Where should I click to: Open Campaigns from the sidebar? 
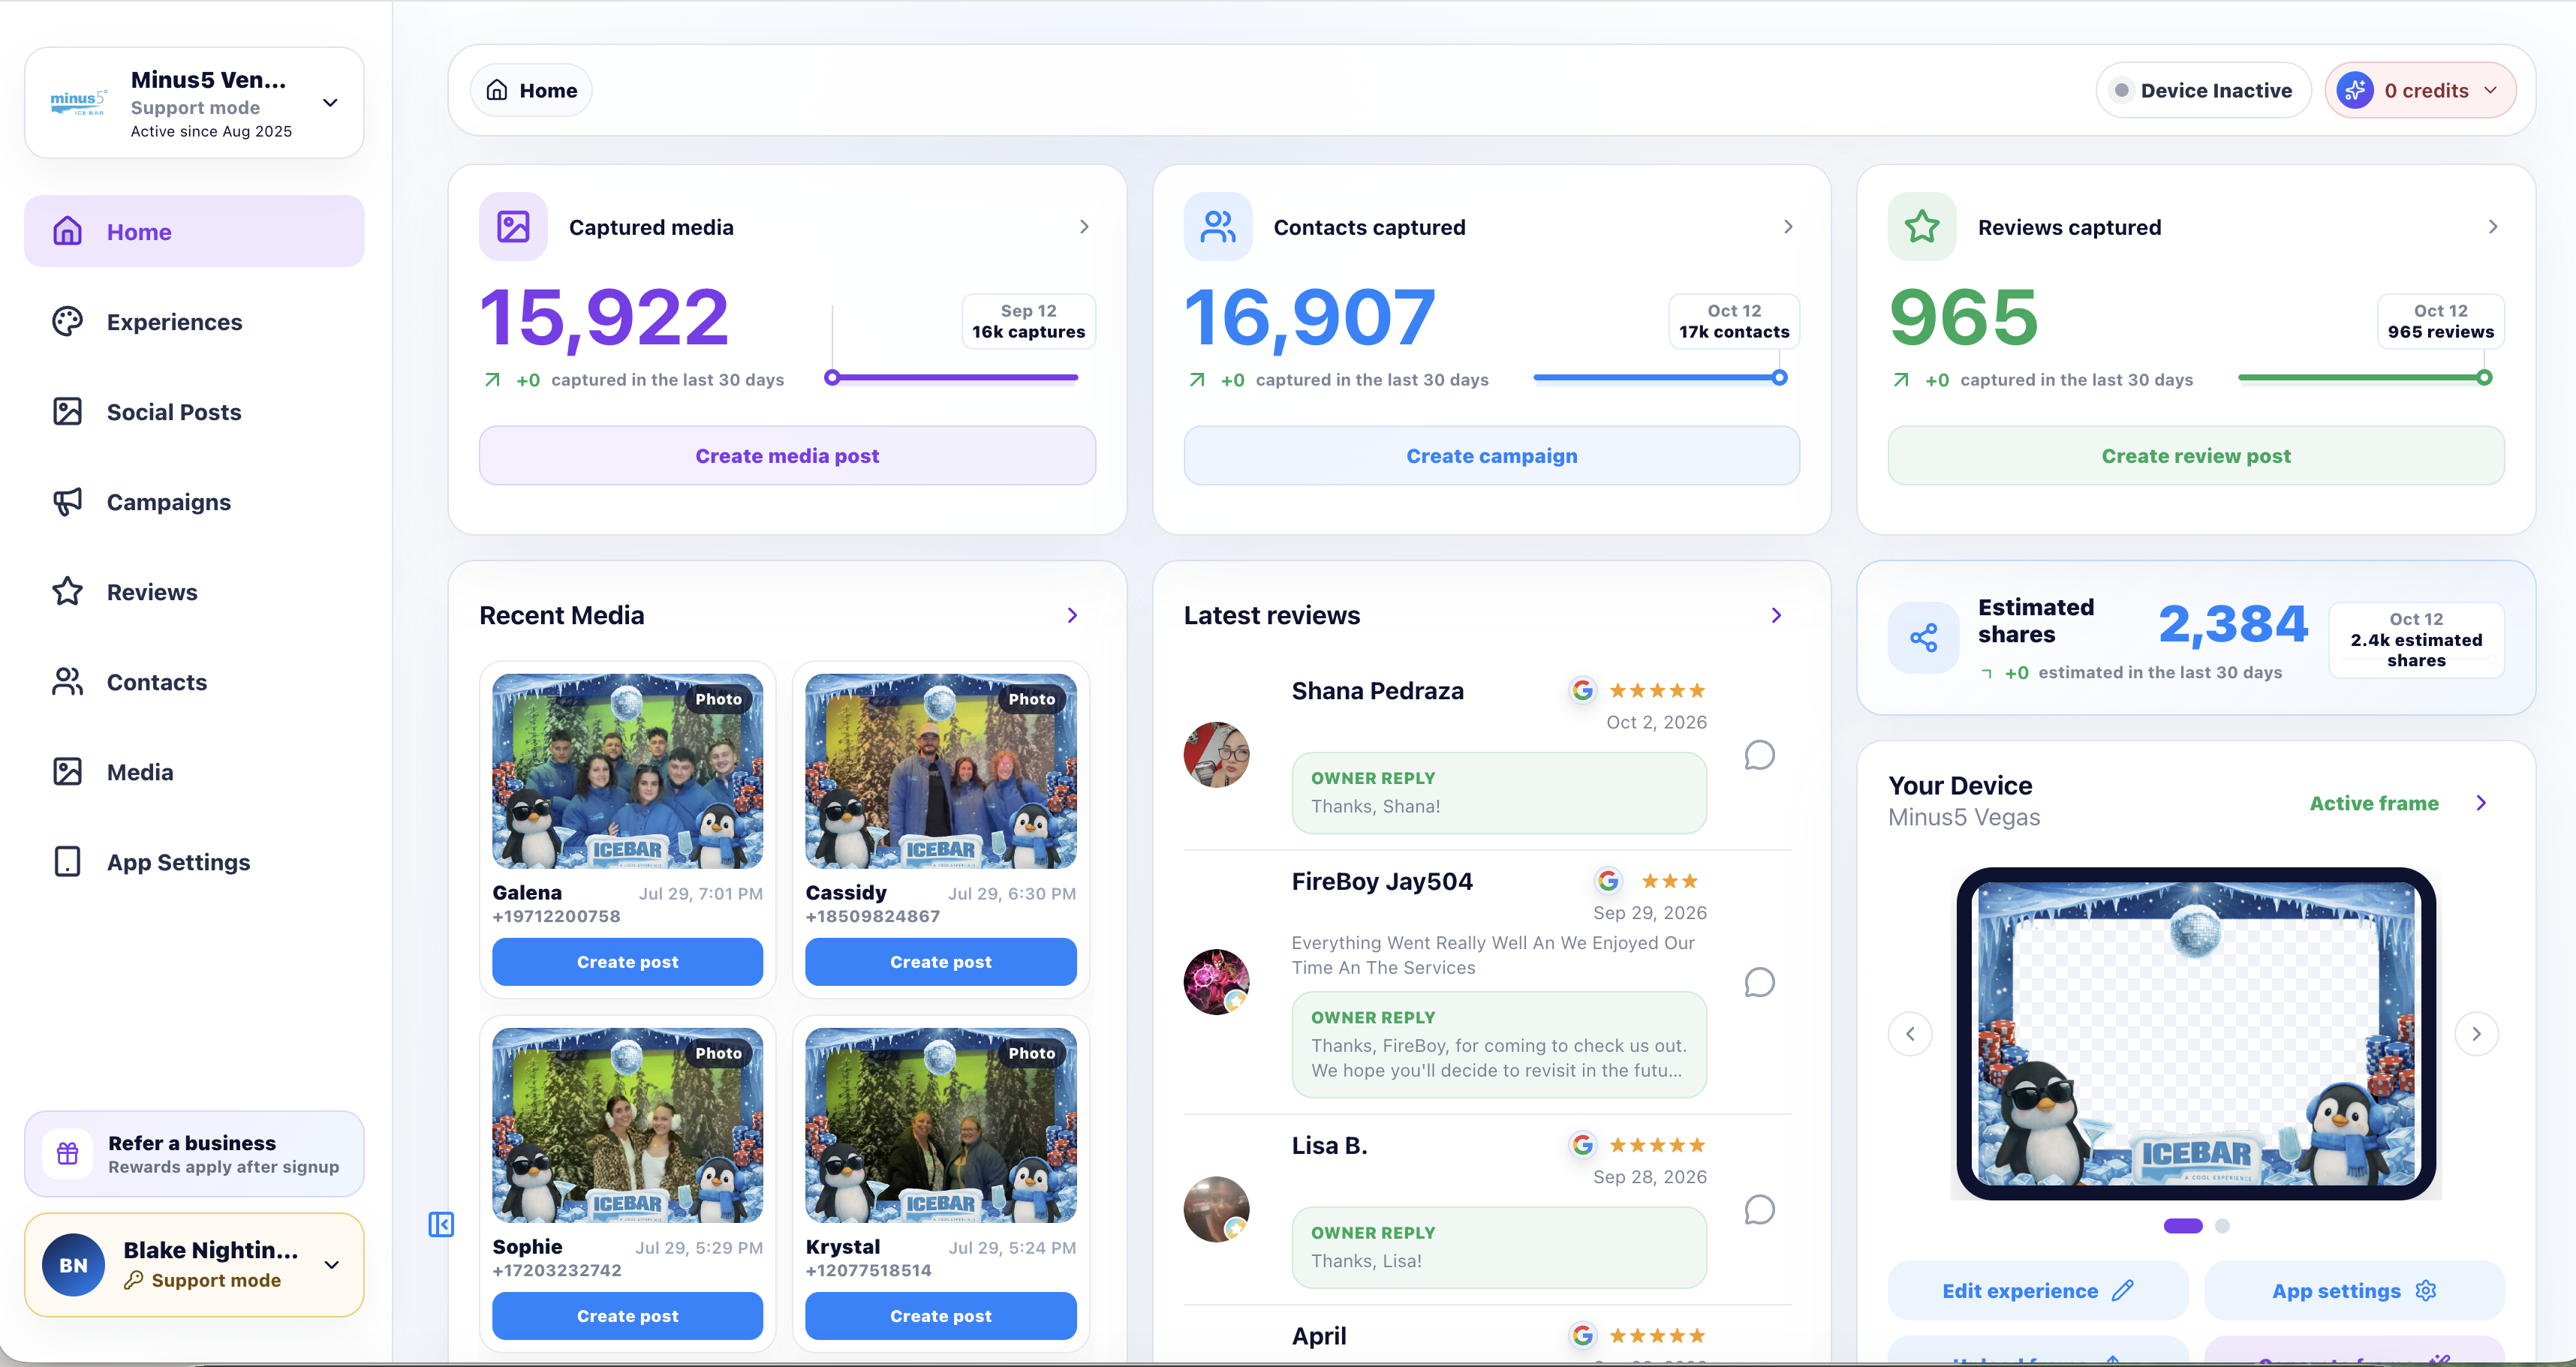click(194, 502)
